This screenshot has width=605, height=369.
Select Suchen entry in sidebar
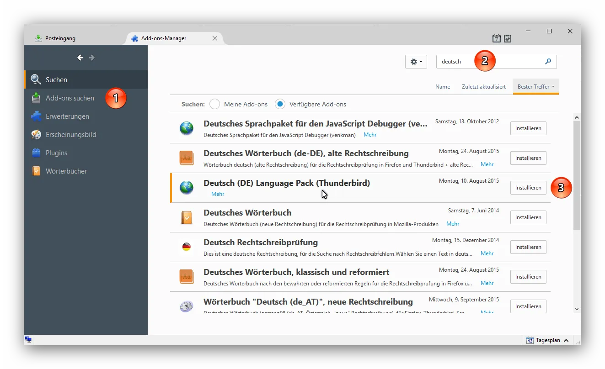[x=86, y=79]
